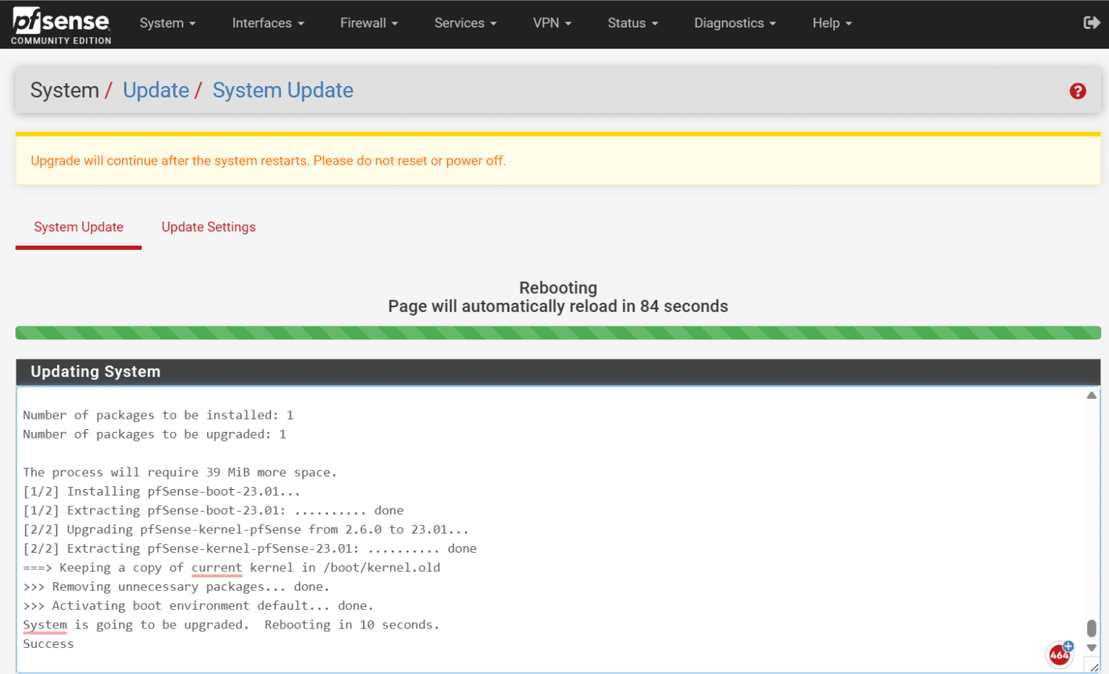Click the pfSense Community Edition logo
Image resolution: width=1109 pixels, height=674 pixels.
61,24
